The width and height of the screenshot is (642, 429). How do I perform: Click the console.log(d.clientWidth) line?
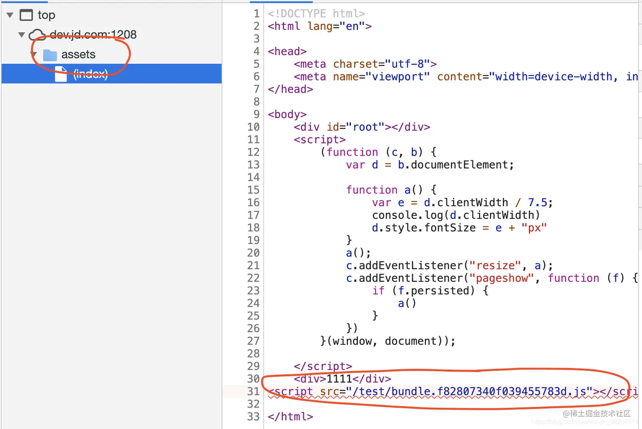tap(456, 215)
